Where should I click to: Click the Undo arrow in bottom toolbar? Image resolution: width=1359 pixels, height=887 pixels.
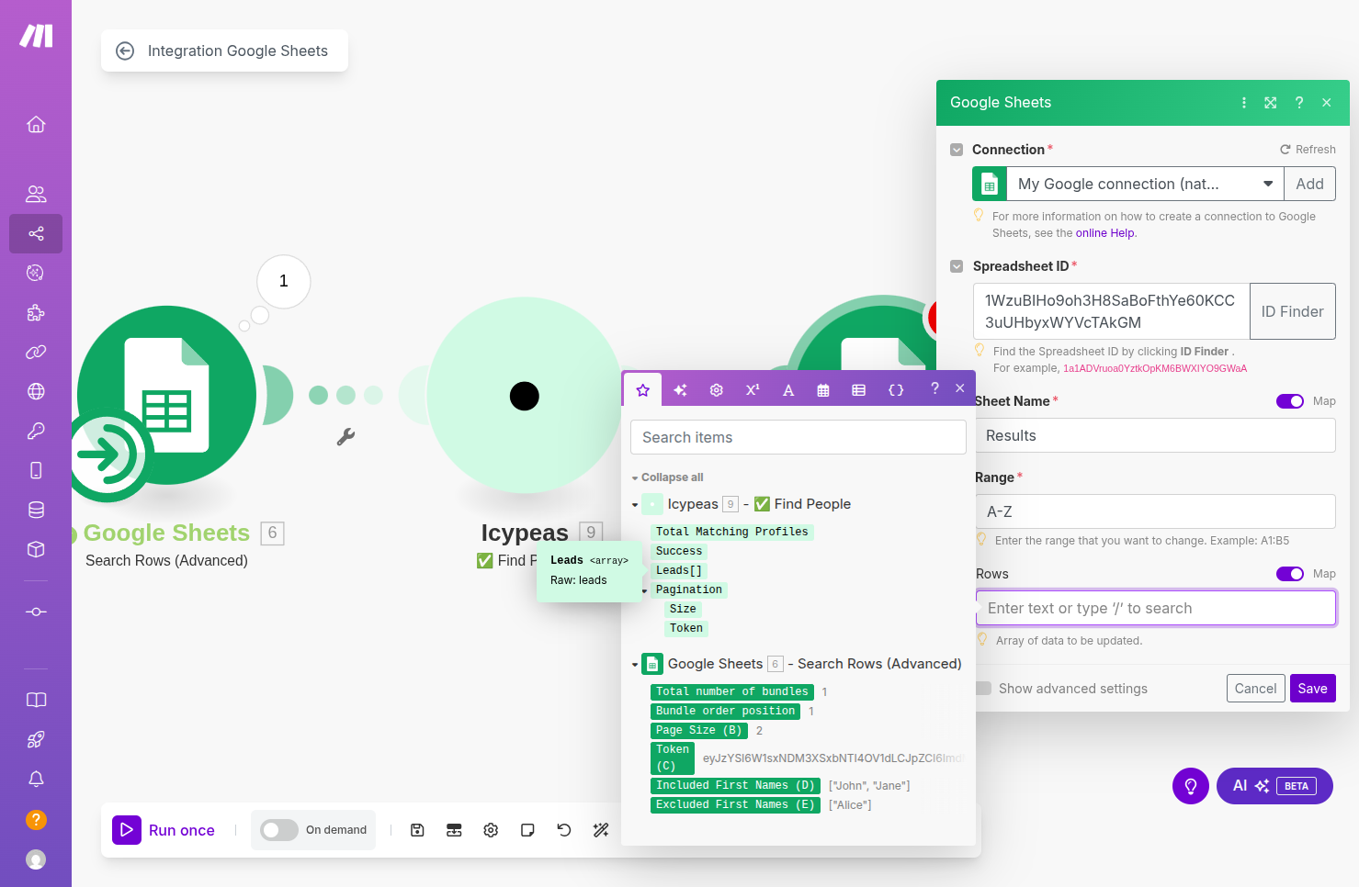click(564, 830)
